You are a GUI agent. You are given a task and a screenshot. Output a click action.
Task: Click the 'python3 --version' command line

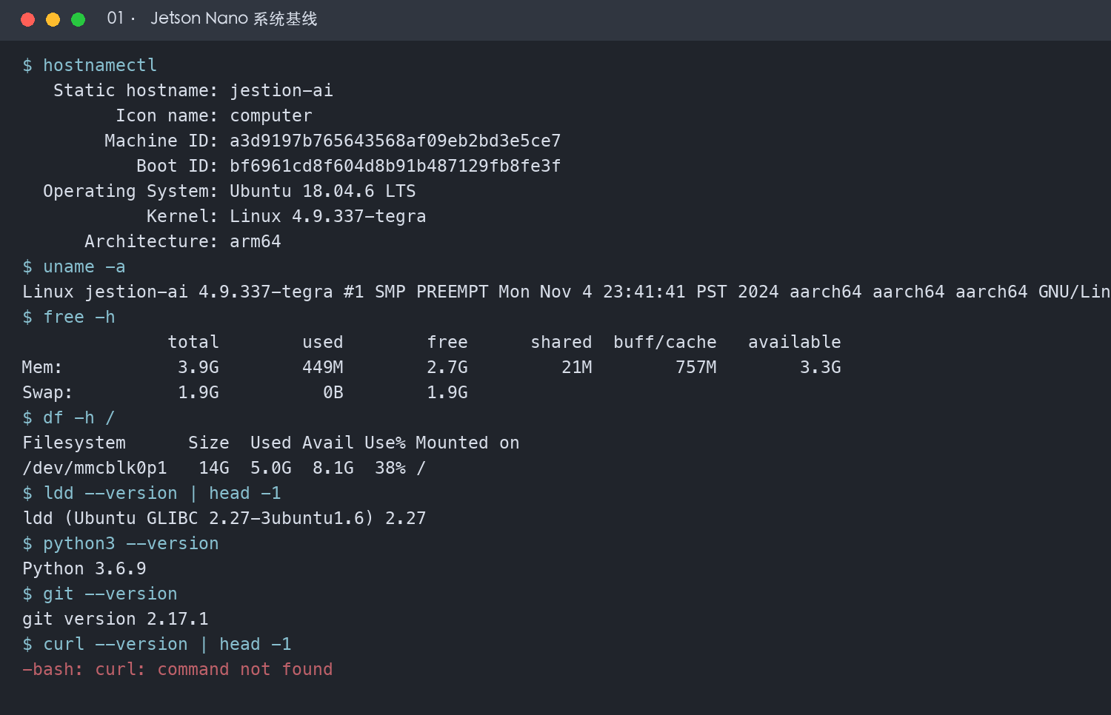coord(121,543)
